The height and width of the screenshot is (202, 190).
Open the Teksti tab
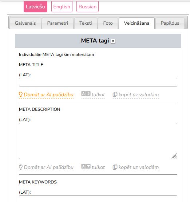click(86, 23)
